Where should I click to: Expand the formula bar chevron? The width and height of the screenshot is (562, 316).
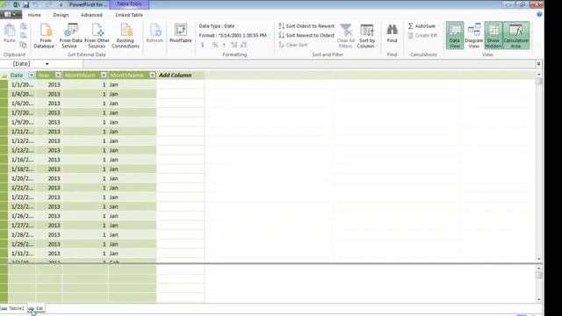coord(538,64)
